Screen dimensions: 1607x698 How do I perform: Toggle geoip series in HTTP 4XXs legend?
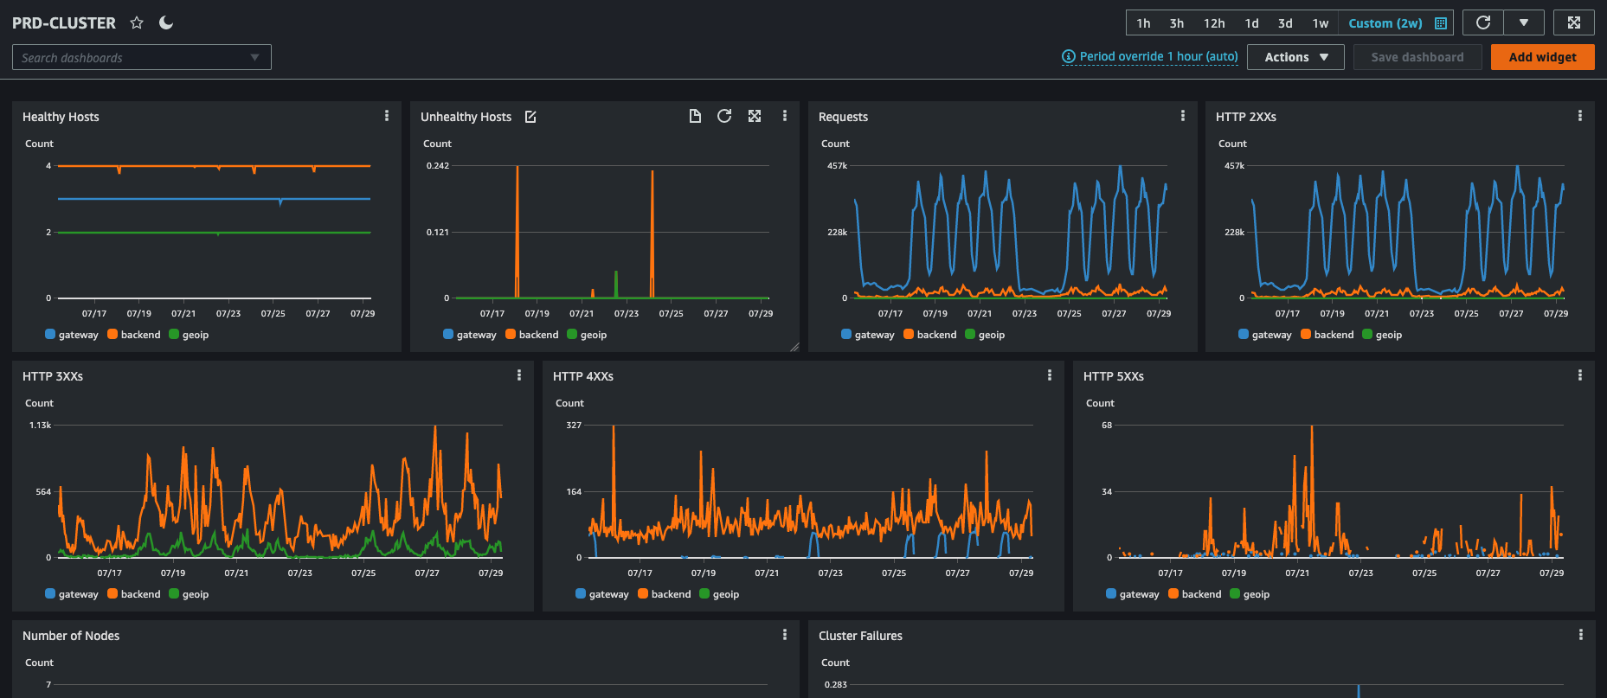coord(719,594)
